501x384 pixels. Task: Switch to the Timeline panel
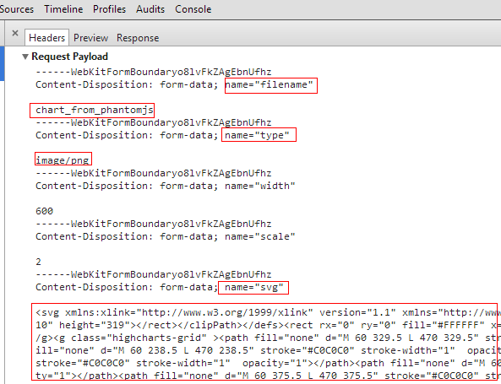click(63, 9)
